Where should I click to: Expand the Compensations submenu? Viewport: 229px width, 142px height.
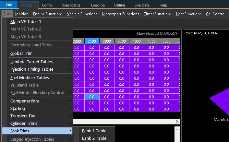click(x=25, y=101)
